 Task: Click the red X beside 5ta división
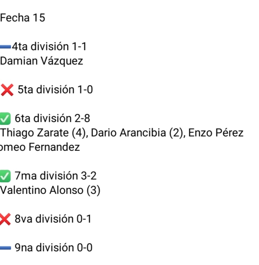tap(7, 90)
